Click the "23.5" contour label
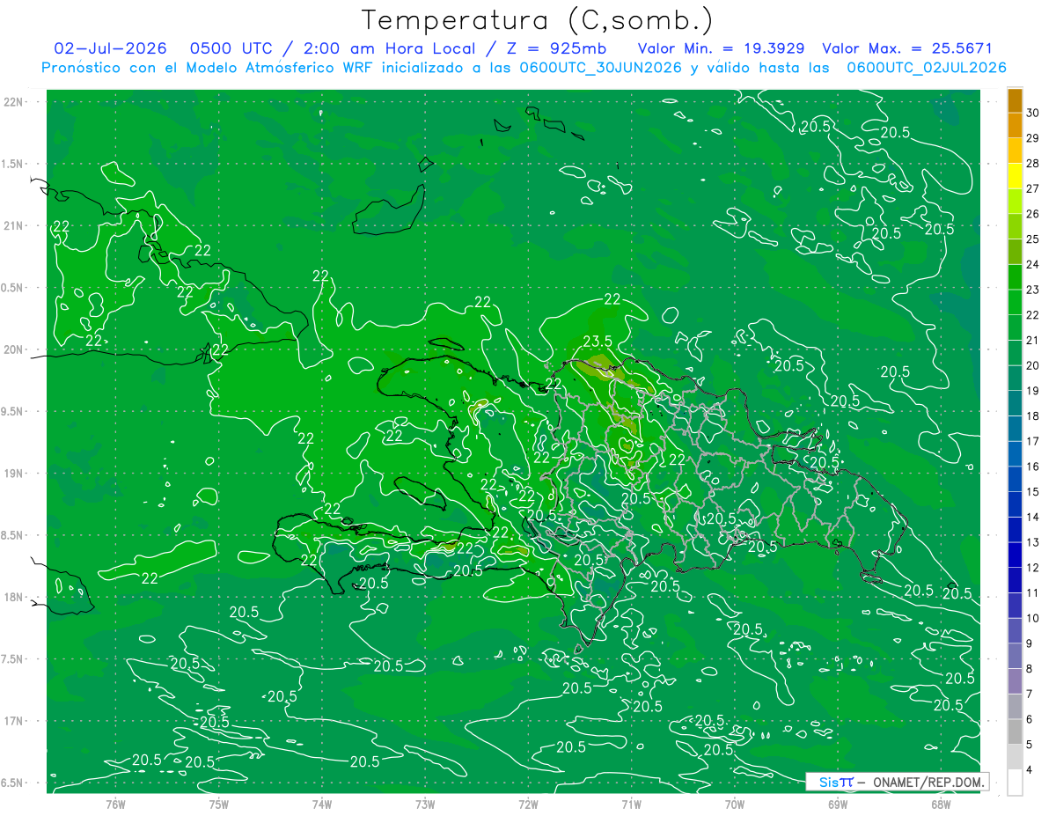 tap(598, 342)
